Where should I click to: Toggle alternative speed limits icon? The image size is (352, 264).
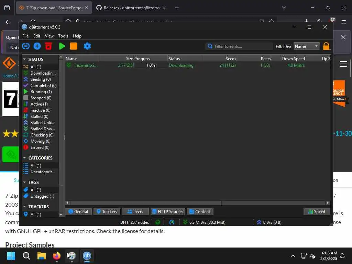tap(172, 222)
